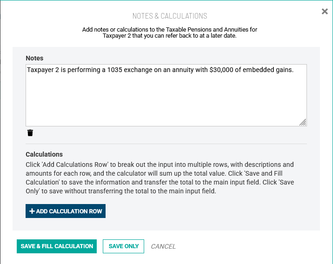Viewport: 333px width, 264px height.
Task: Delete the notes using the trash icon
Action: pos(30,133)
